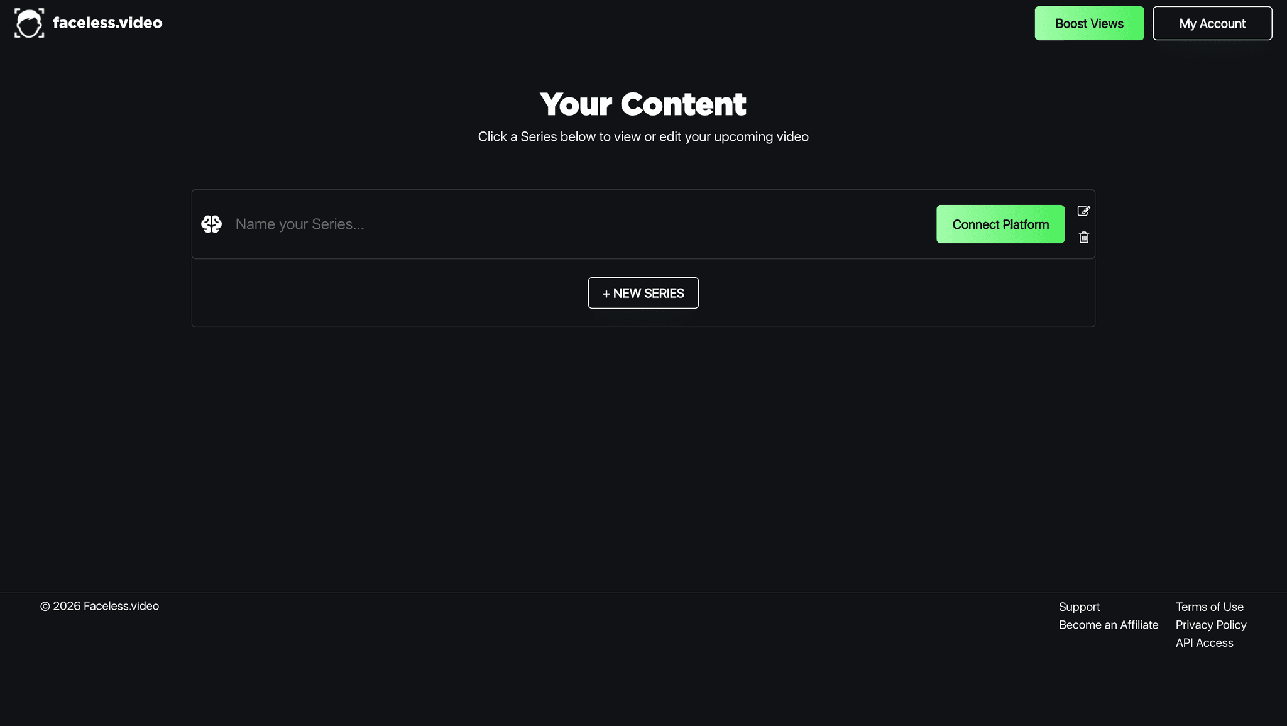Image resolution: width=1287 pixels, height=726 pixels.
Task: View the Terms of Use page
Action: pos(1209,607)
